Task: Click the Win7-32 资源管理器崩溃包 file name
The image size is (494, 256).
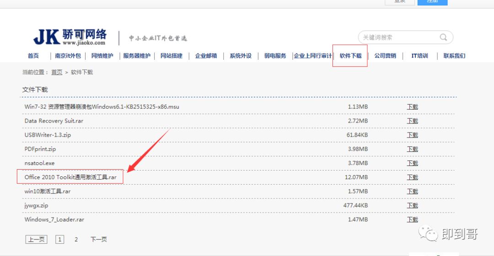Action: point(102,107)
